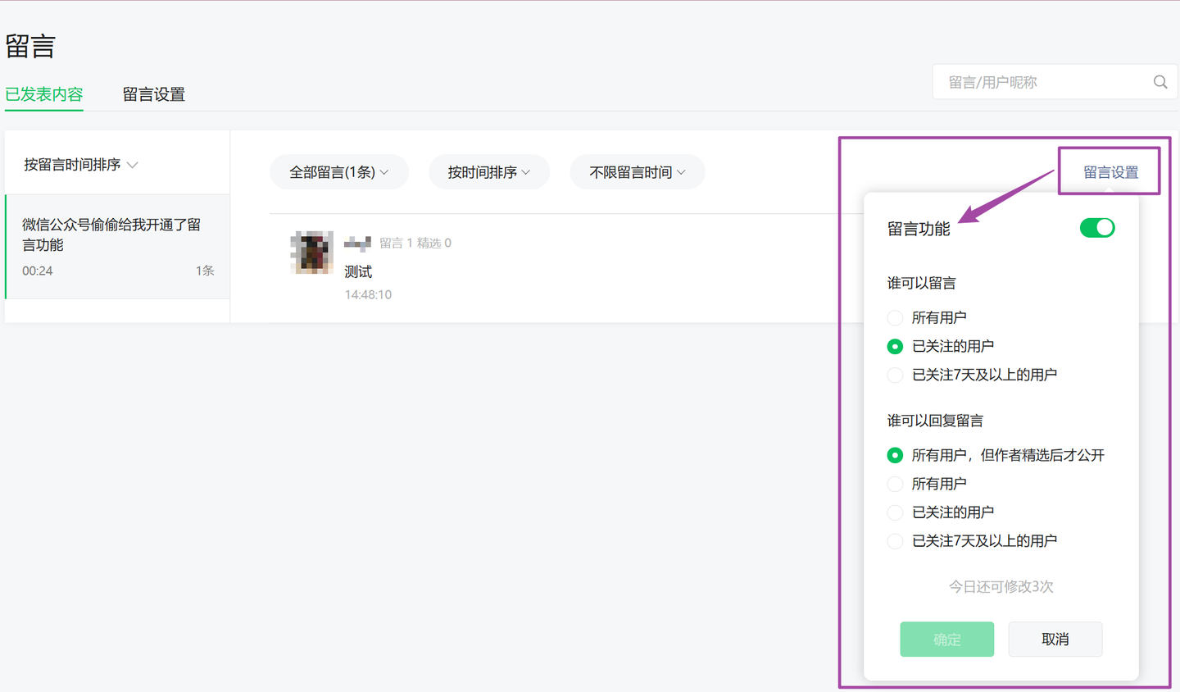Choose 已关注7天及以上的用户 under 谁可以留言
Screen dimensions: 1180x692
[896, 376]
